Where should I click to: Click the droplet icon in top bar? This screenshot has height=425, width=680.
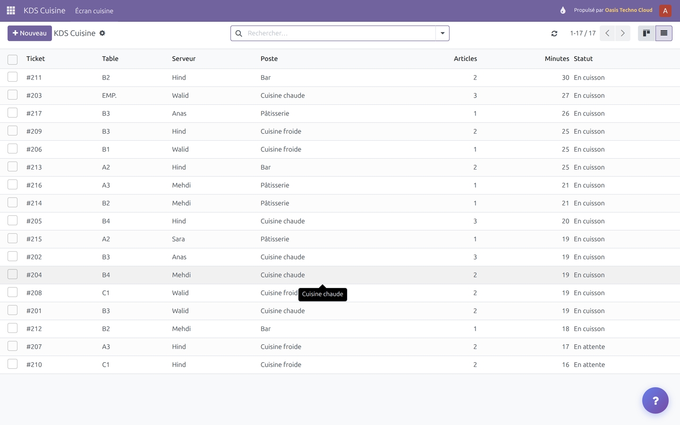coord(563,10)
